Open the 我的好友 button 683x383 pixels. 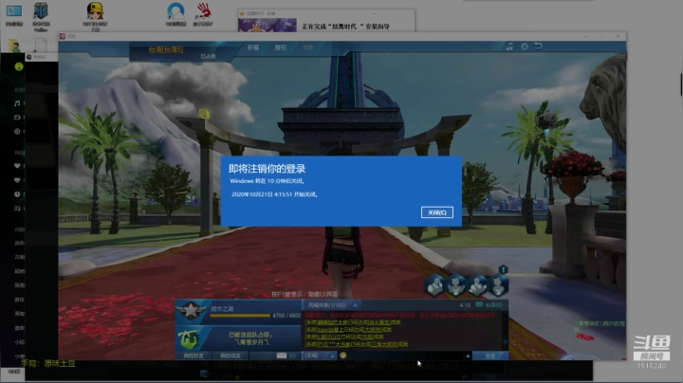tap(194, 356)
